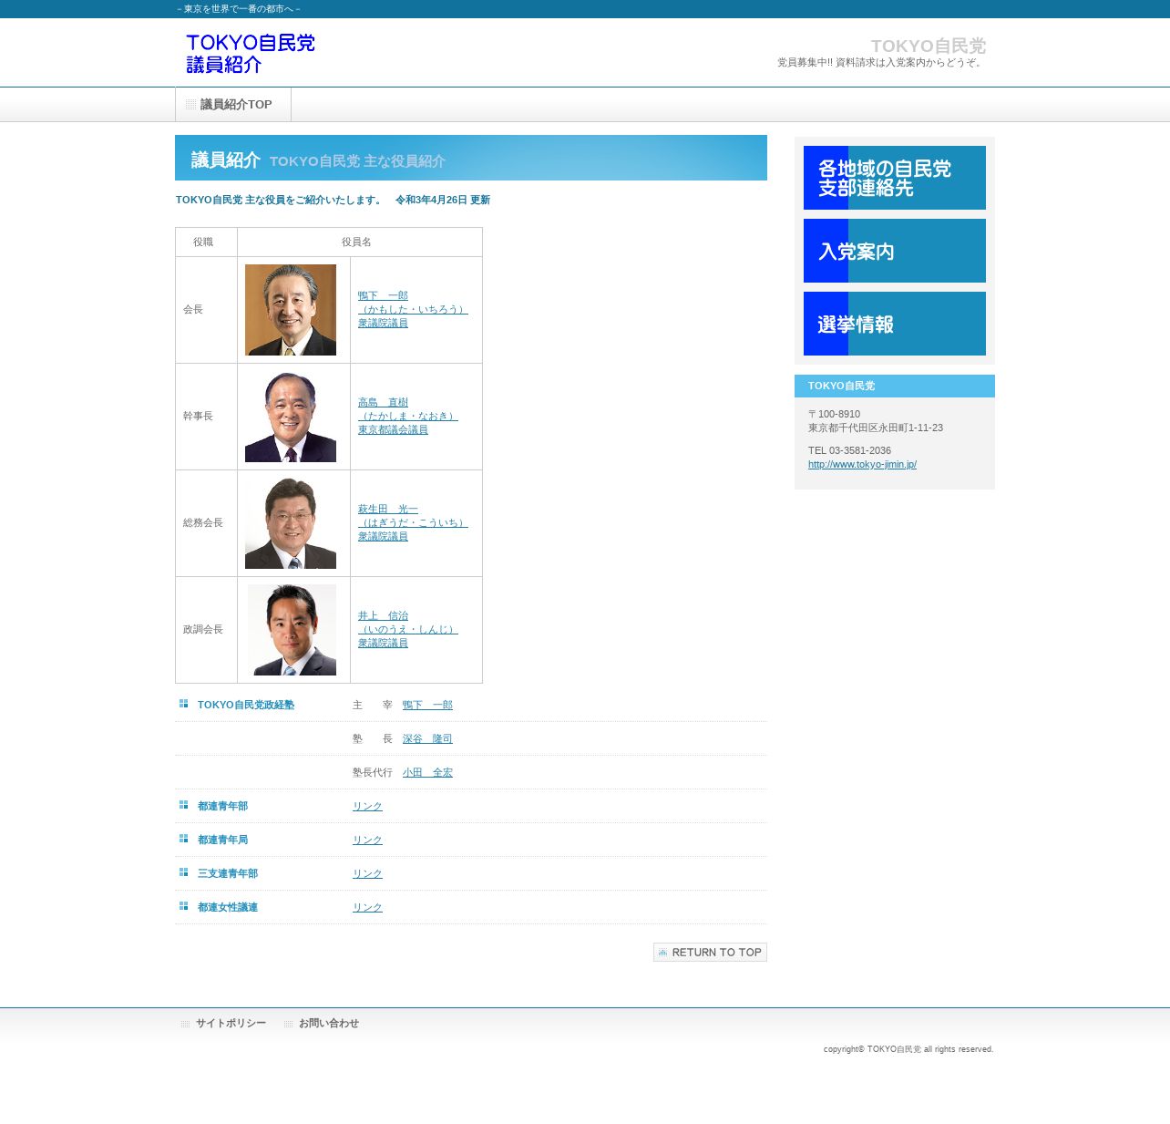Open 井上信治 profile link
This screenshot has height=1124, width=1170.
pos(407,629)
